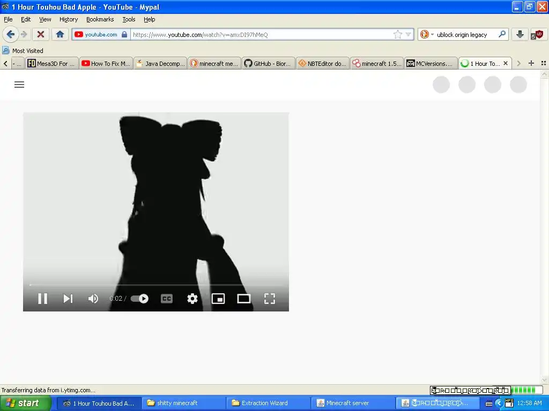Switch to minecraft me... tab

[214, 64]
